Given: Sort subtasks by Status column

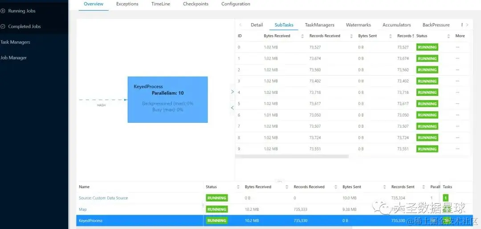Looking at the screenshot, I should click(x=448, y=36).
